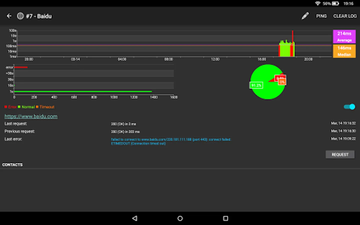Image resolution: width=360 pixels, height=225 pixels.
Task: Select the 214ms Average box
Action: (x=344, y=36)
